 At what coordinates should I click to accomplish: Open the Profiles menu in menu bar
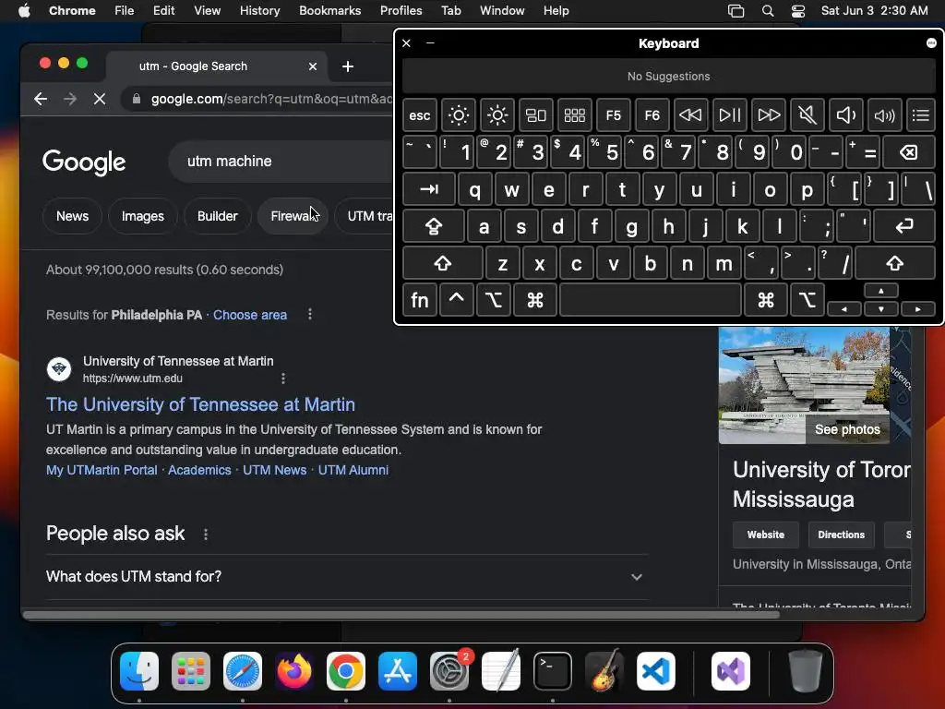coord(401,11)
